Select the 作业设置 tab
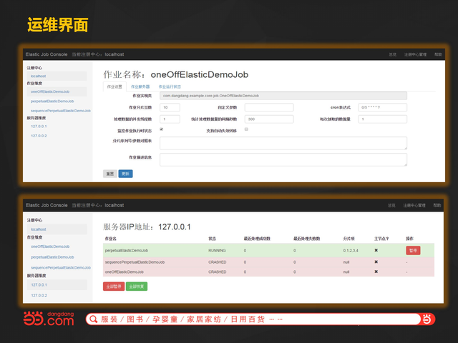Image resolution: width=458 pixels, height=343 pixels. point(114,86)
